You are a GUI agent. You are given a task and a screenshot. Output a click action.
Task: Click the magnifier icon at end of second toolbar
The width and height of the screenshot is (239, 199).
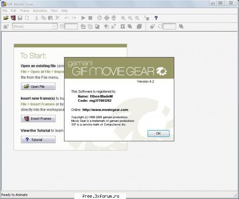click(x=181, y=27)
